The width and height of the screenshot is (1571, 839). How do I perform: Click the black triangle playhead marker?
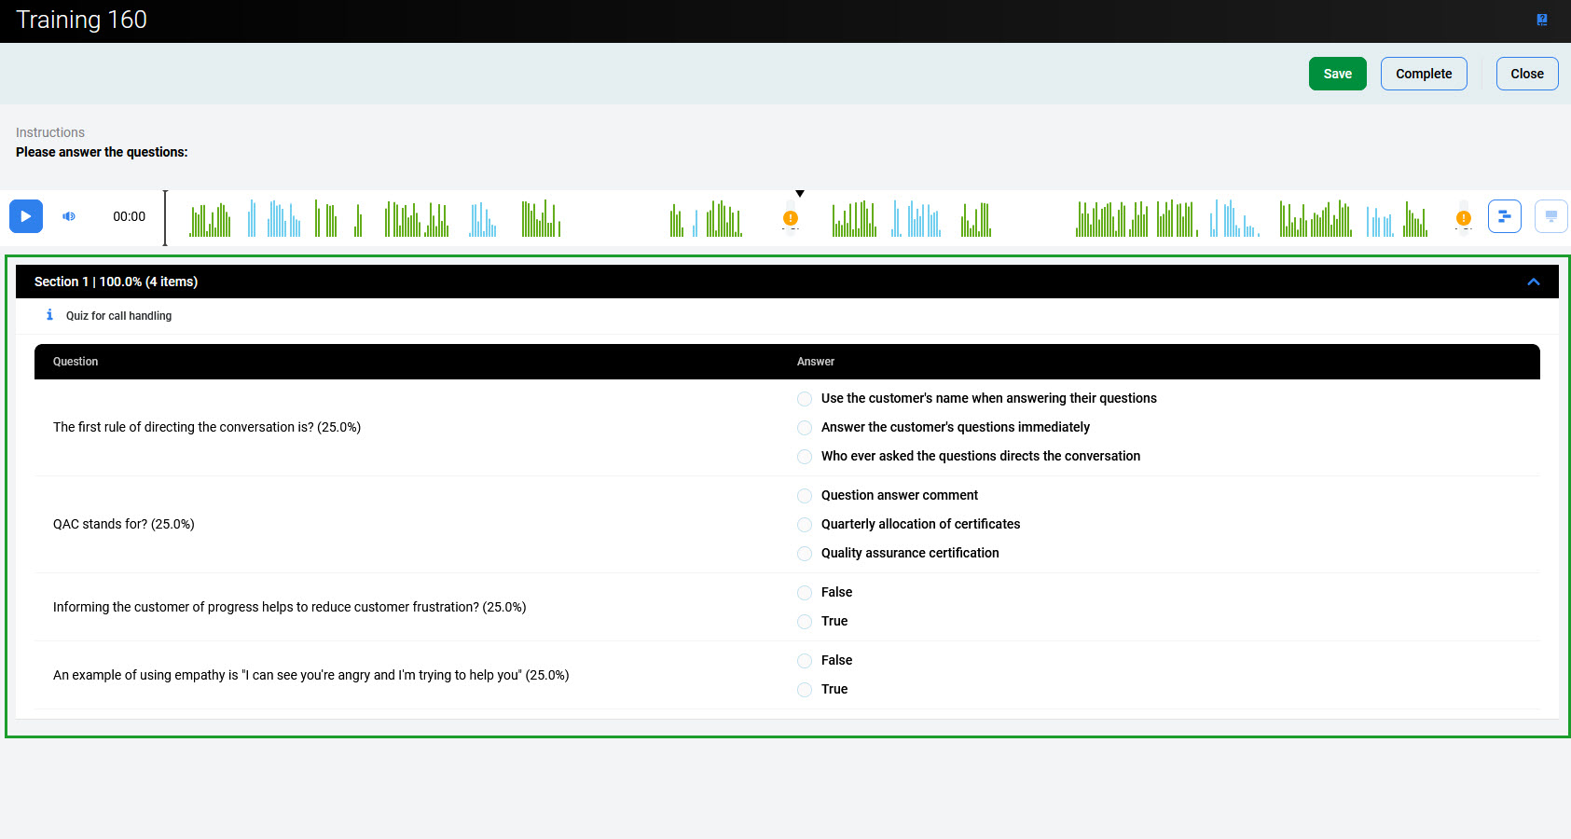(800, 194)
